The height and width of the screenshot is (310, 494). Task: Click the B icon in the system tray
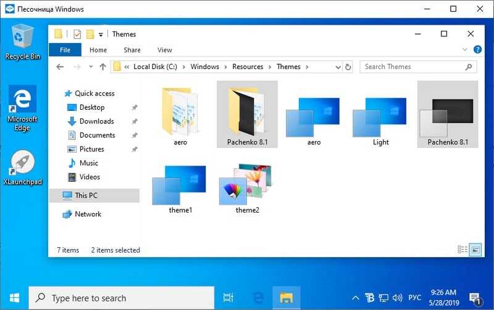click(x=369, y=298)
